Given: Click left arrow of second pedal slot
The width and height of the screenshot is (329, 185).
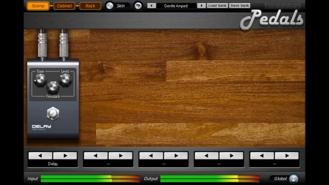Looking at the screenshot, I should click(x=96, y=156).
